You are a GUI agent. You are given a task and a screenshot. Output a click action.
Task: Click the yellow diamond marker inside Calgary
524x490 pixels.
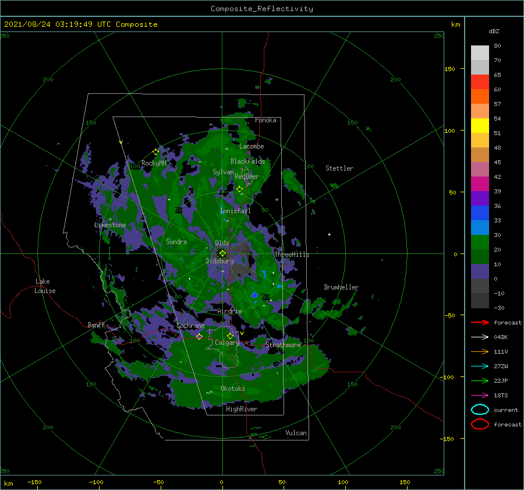point(230,336)
